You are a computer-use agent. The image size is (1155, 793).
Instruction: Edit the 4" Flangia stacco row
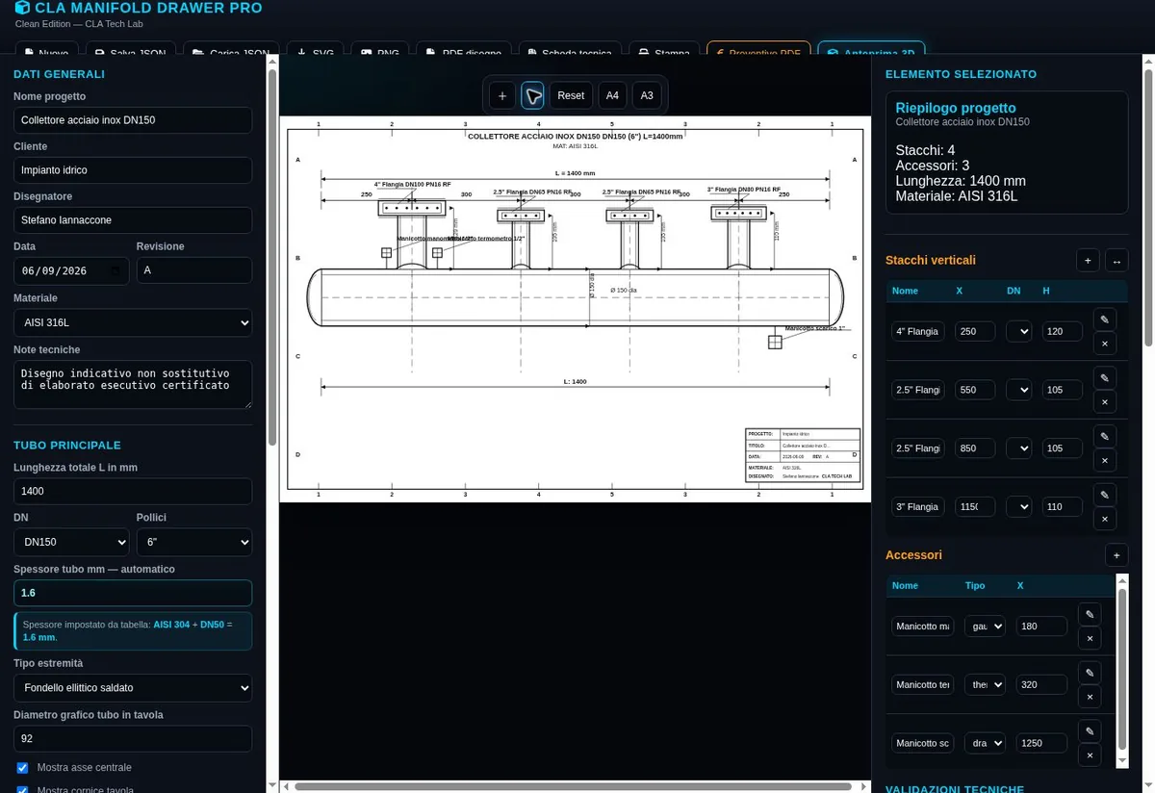[1105, 320]
